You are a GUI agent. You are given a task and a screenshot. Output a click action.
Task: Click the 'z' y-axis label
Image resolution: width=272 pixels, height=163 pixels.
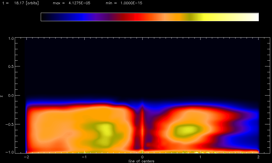(2, 96)
